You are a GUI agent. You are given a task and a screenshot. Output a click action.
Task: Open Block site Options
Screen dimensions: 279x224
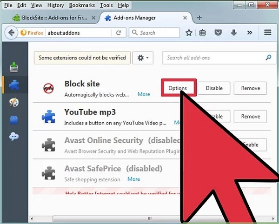pos(178,88)
